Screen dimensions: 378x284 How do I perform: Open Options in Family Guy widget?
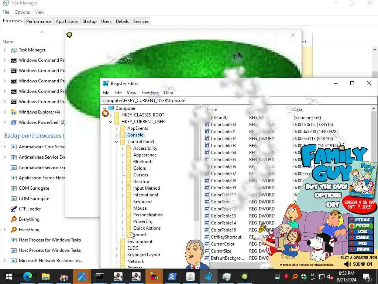click(x=328, y=195)
